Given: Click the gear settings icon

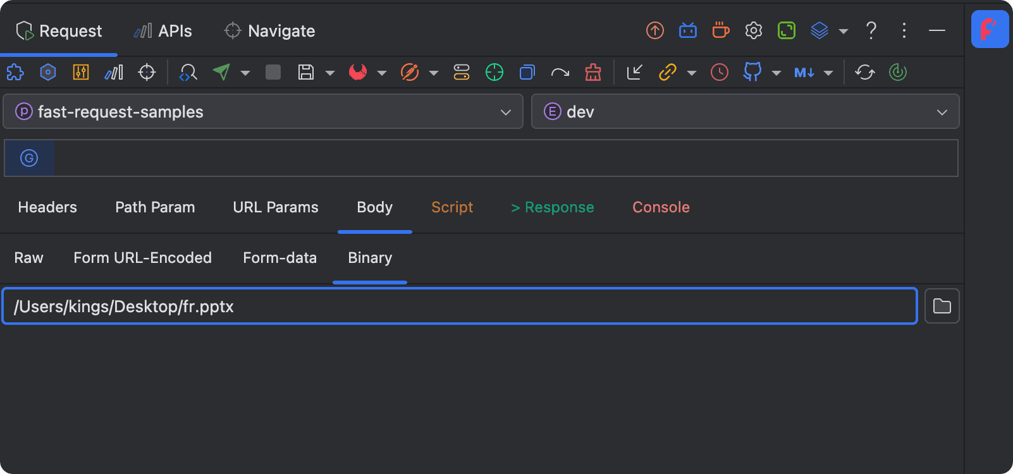Looking at the screenshot, I should click(754, 30).
